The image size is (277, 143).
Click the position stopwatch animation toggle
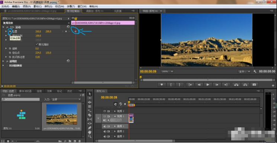pos(10,31)
